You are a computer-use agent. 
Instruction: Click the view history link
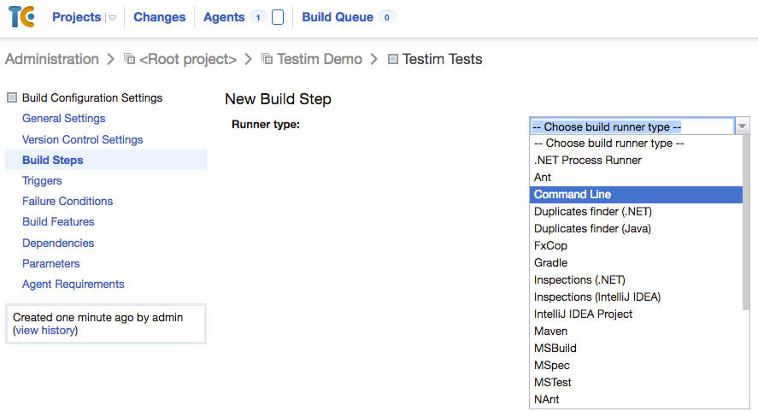46,331
